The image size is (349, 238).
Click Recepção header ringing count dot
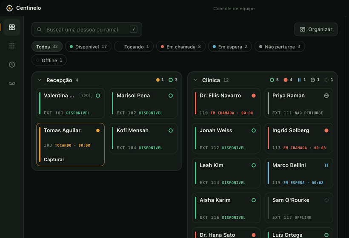click(158, 80)
